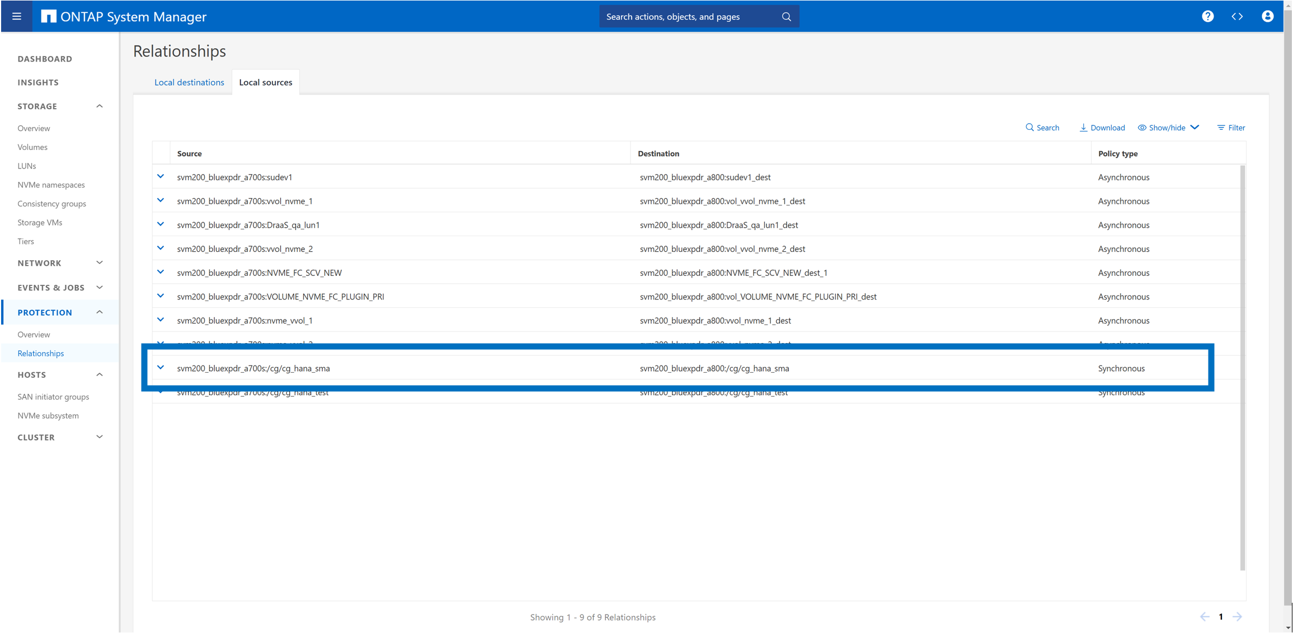Click the help question mark icon
Image resolution: width=1293 pixels, height=633 pixels.
1207,16
